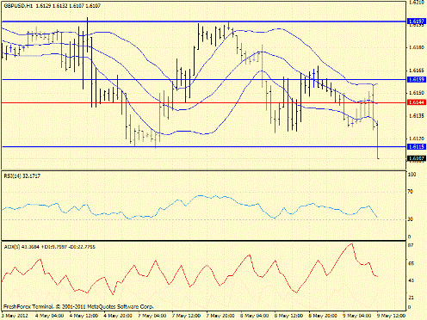This screenshot has width=427, height=320.
Task: Click the 43 value on ADX scale
Action: [411, 280]
